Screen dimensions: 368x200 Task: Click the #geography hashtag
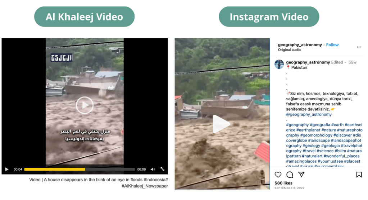tap(297, 125)
